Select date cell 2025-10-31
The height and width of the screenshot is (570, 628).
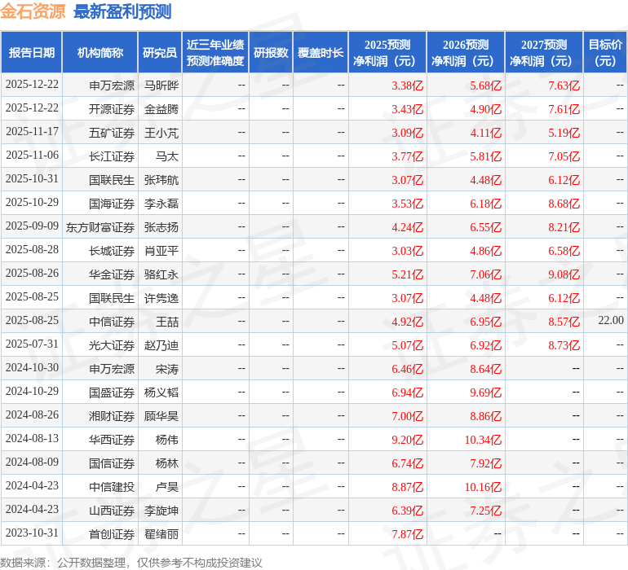pos(32,179)
